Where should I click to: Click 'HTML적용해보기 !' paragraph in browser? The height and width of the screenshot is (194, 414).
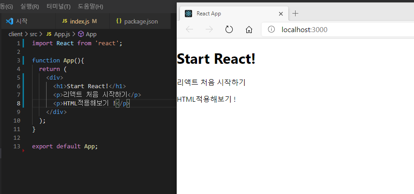(206, 99)
